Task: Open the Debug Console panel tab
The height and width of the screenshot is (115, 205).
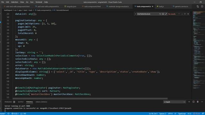Action: point(41,102)
